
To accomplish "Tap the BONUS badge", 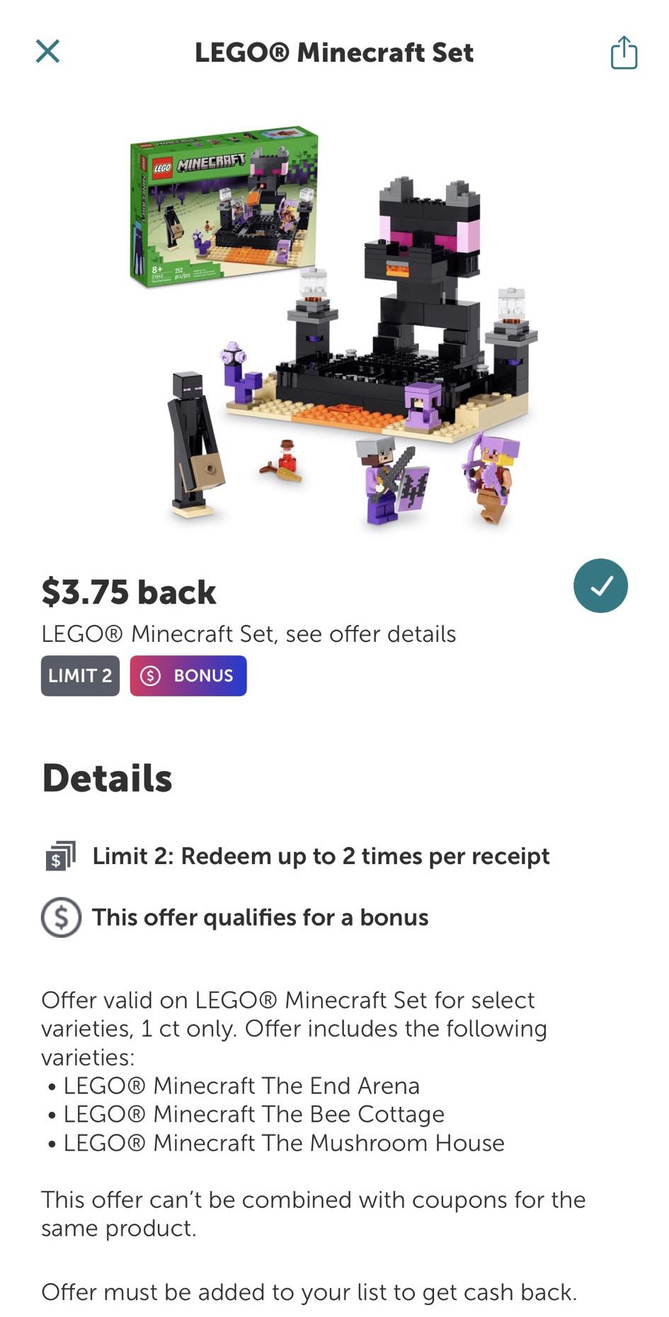I will tap(188, 676).
